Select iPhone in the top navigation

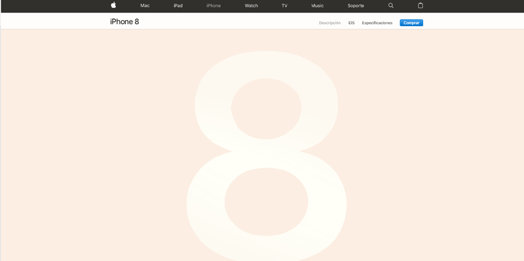point(214,6)
